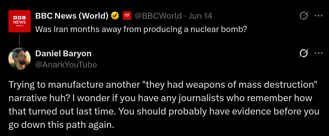This screenshot has width=329, height=136.
Task: Click the final line "go down this path again."
Action: click(x=61, y=124)
